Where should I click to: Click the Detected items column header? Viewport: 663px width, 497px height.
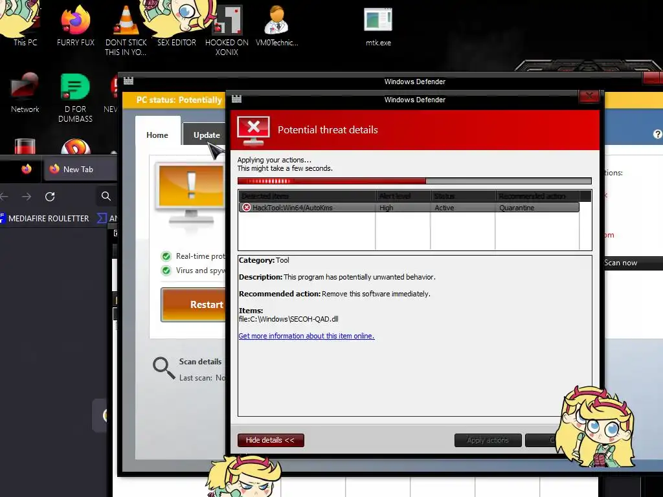[308, 196]
